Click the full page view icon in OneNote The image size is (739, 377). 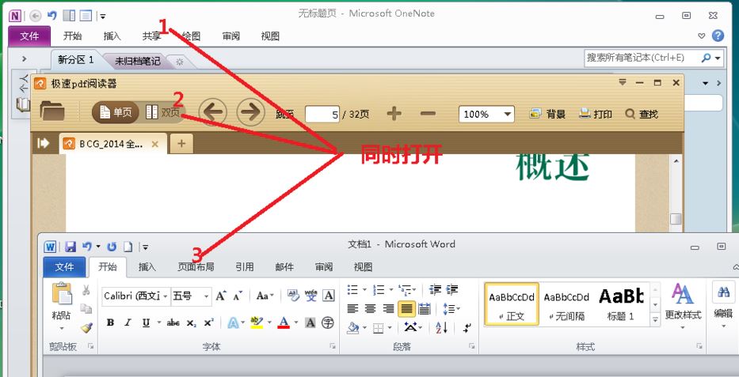86,16
